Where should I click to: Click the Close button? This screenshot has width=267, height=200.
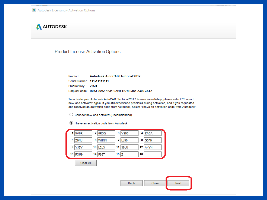coord(155,183)
